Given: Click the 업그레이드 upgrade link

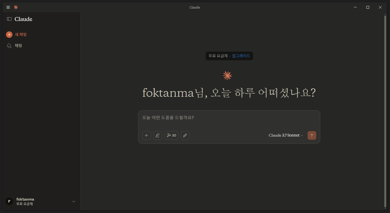Looking at the screenshot, I should point(241,56).
